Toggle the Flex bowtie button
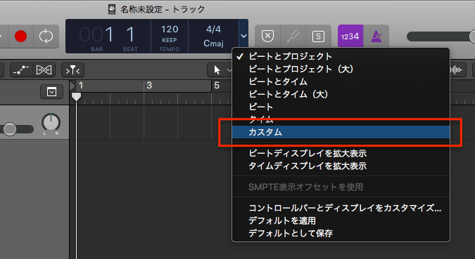This screenshot has width=475, height=259. (44, 70)
